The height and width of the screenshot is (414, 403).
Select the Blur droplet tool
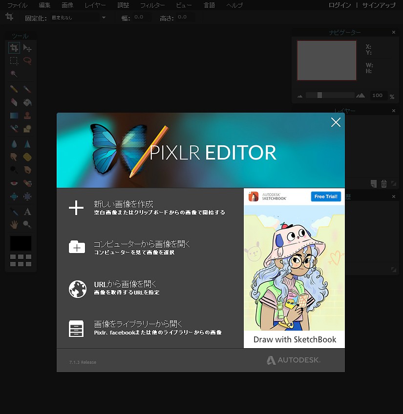[14, 144]
